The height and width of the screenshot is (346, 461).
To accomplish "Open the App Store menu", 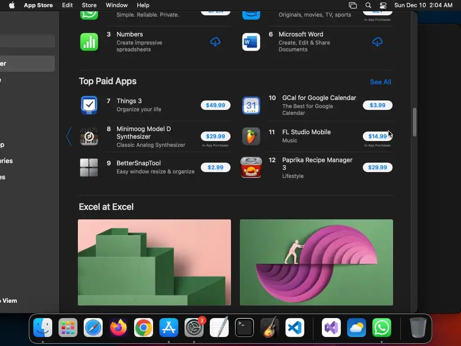I will point(38,5).
